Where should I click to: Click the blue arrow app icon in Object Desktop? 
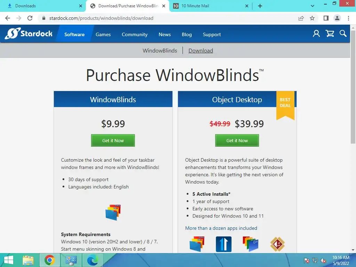(224, 244)
